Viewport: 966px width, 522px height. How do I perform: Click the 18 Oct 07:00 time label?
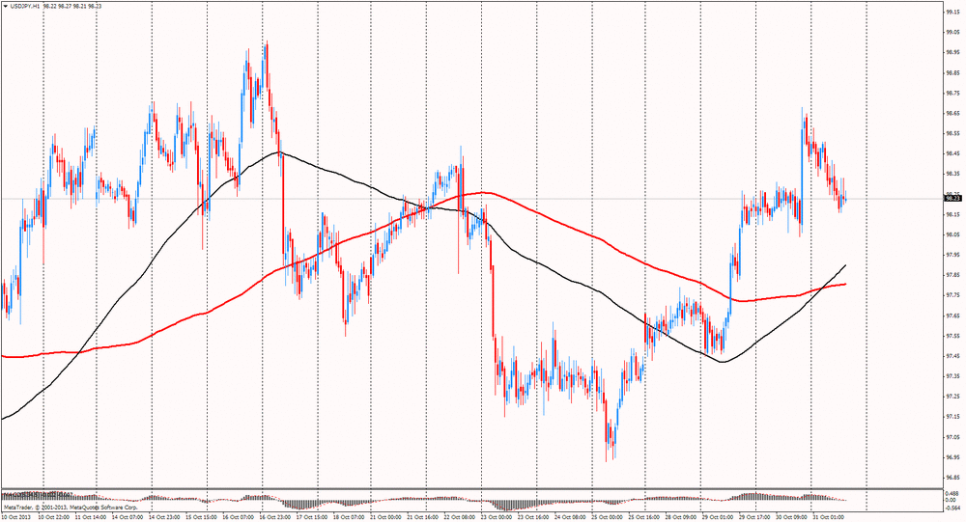coord(348,518)
